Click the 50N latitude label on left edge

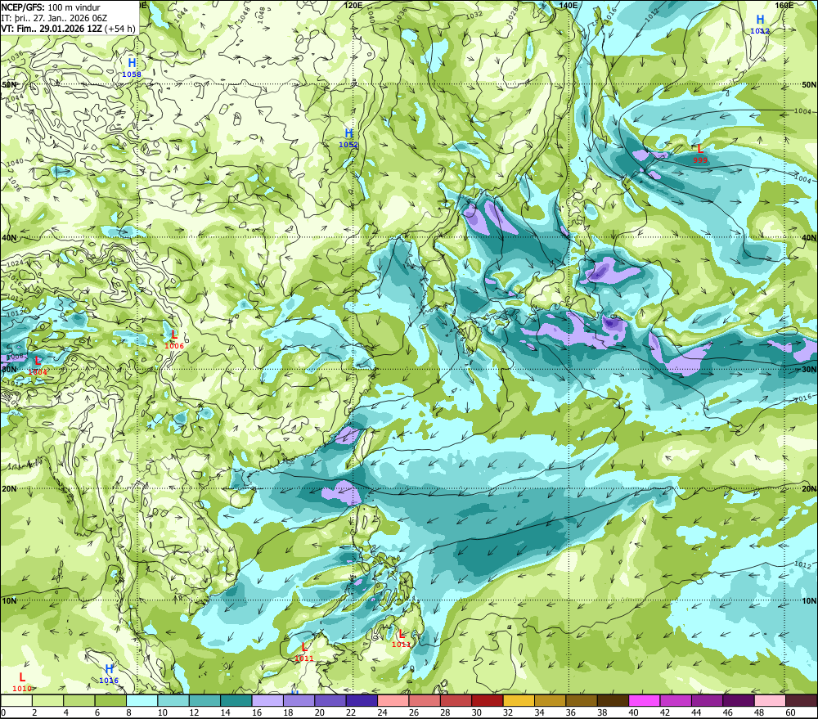point(9,84)
